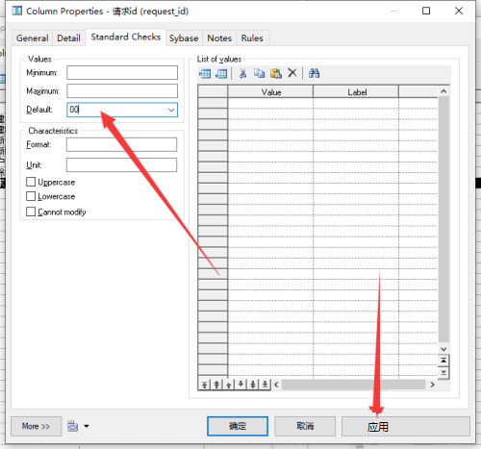Viewport: 481px width, 449px height.
Task: Open the dropdown arrow next to print icon
Action: (x=87, y=426)
